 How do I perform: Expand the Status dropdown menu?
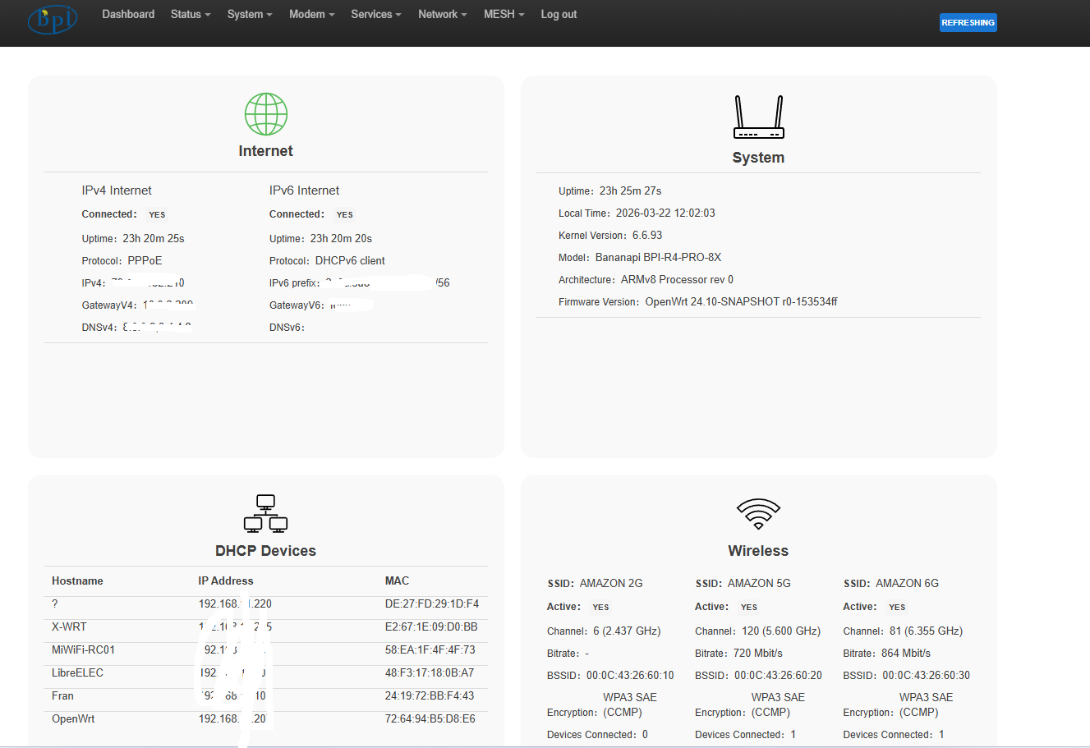191,15
